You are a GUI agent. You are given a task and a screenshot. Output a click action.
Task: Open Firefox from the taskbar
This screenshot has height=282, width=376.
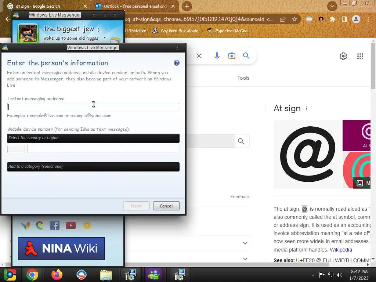[x=57, y=275]
